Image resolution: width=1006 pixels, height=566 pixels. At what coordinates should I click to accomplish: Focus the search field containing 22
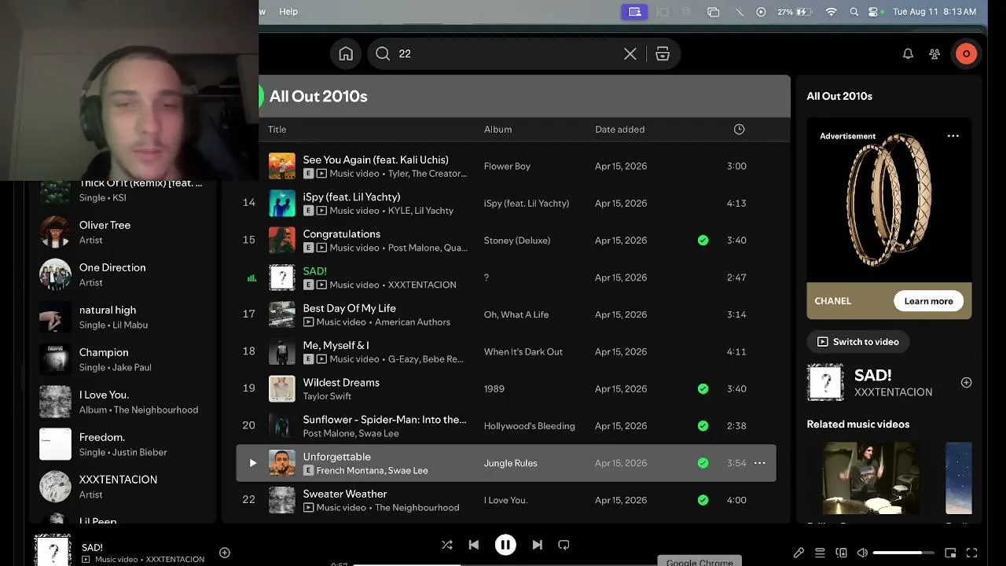(523, 53)
